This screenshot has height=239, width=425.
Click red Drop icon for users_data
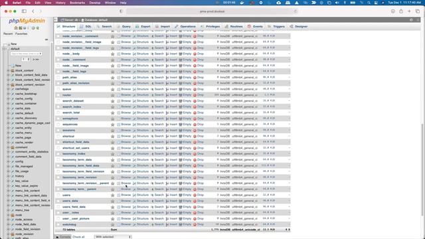tap(195, 201)
